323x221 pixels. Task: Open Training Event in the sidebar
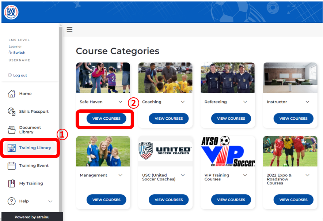30,166
